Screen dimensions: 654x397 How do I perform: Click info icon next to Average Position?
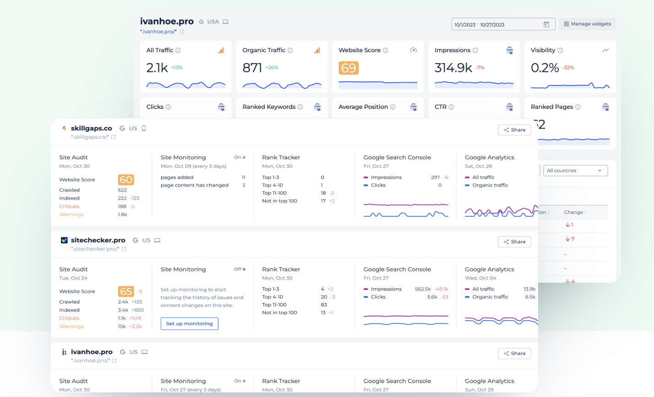[x=393, y=107]
